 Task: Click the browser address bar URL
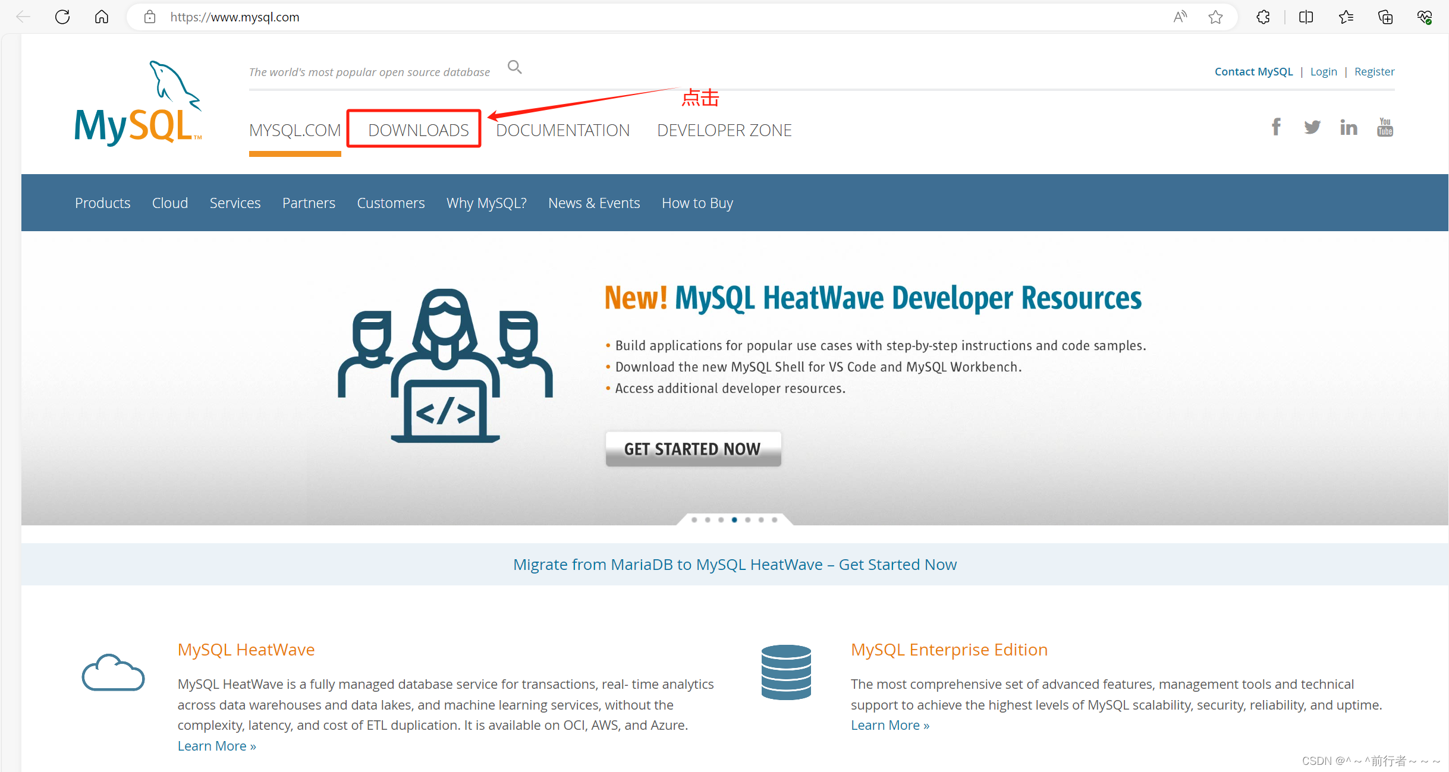click(235, 17)
